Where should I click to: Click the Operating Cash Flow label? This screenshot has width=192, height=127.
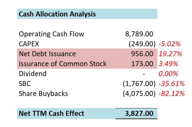click(x=52, y=34)
